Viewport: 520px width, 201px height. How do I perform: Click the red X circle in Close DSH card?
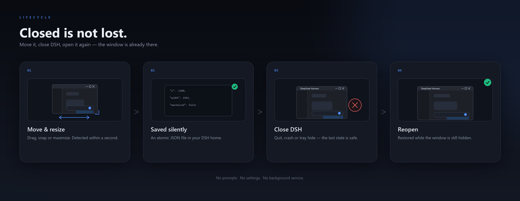click(355, 105)
